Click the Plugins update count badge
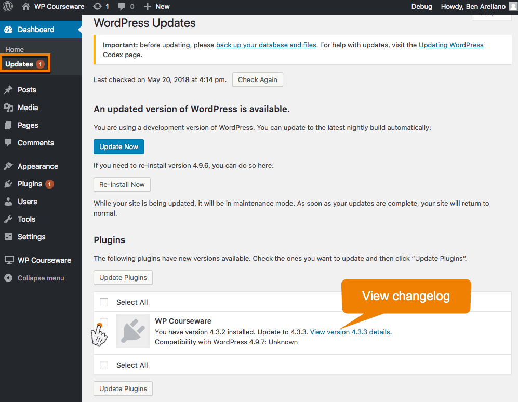The image size is (518, 402). 49,184
